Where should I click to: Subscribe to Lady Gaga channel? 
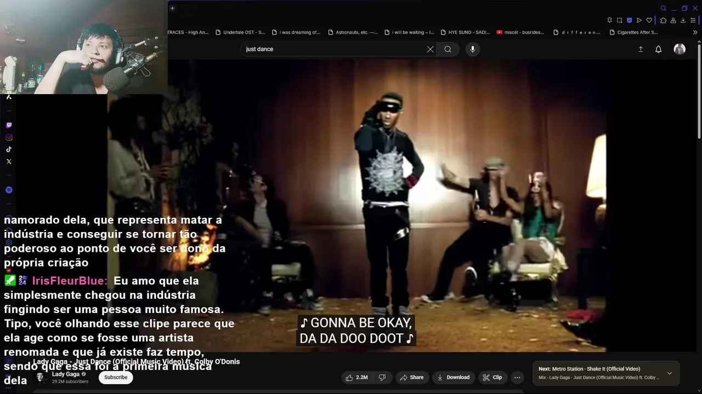coord(116,377)
